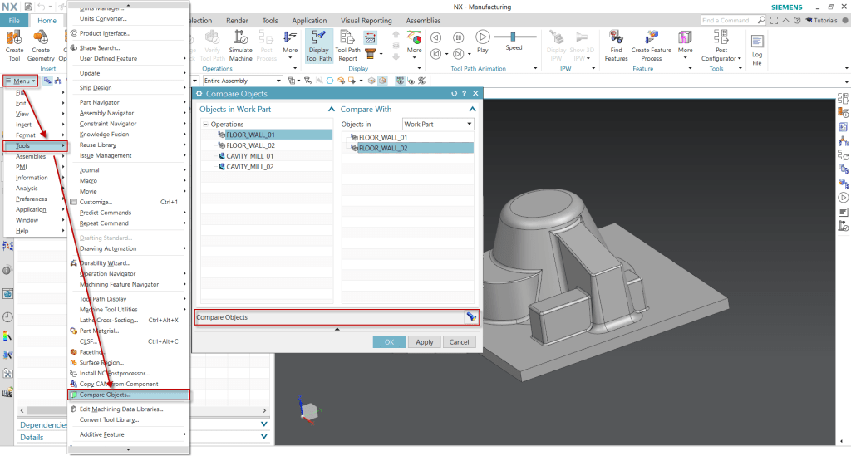Viewport: 851px width, 456px height.
Task: Toggle Display Tool Path button
Action: 318,45
